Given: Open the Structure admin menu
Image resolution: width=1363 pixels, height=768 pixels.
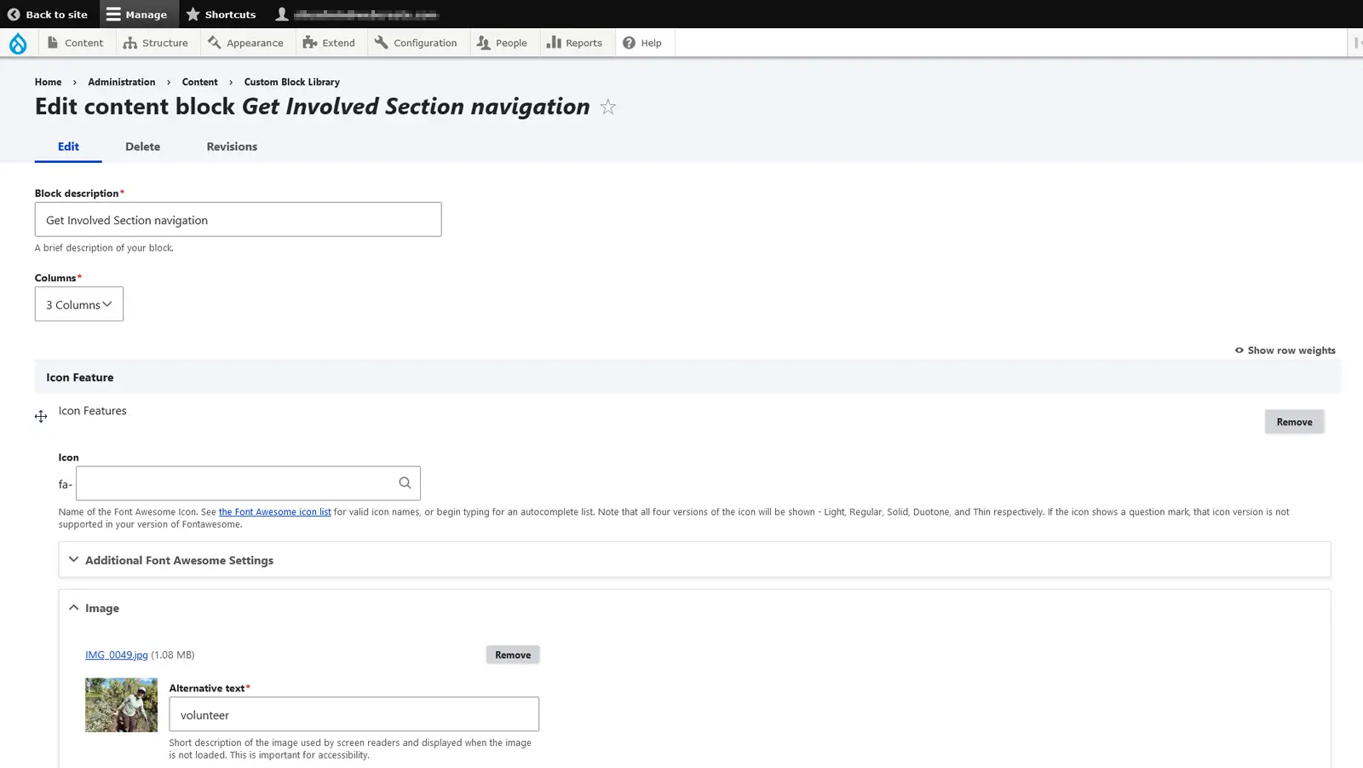Looking at the screenshot, I should click(156, 43).
